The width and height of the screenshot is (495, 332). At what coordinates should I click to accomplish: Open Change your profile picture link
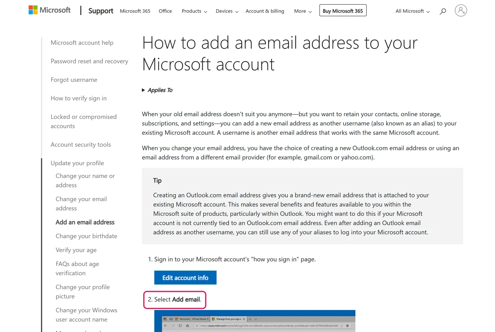[83, 291]
